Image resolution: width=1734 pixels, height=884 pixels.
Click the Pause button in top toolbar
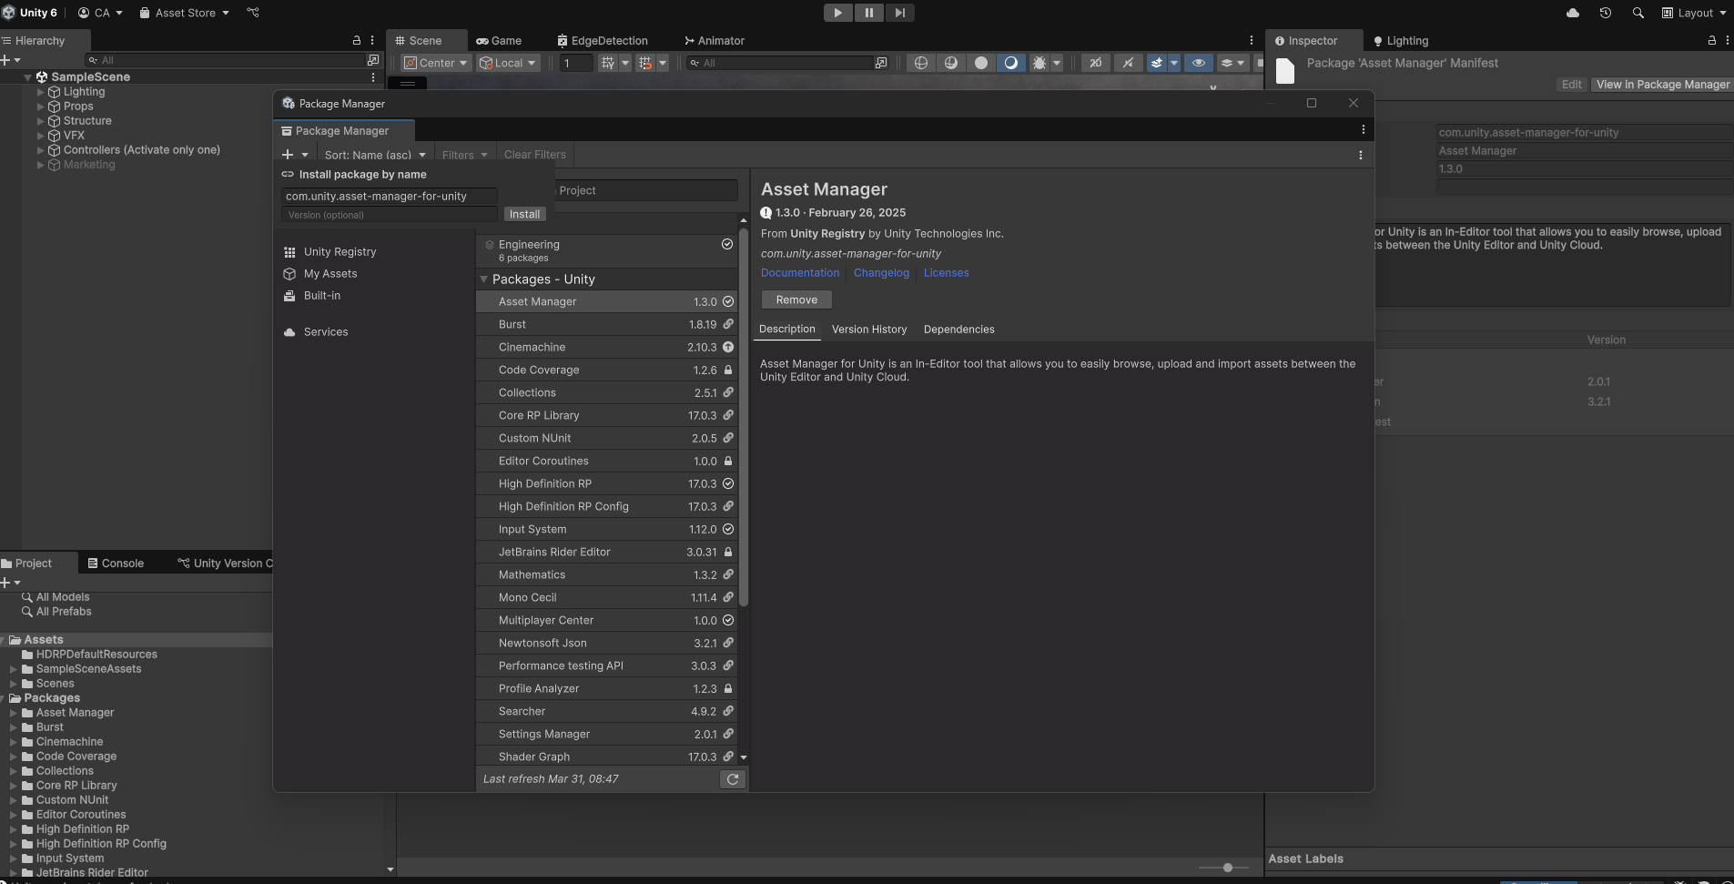868,13
